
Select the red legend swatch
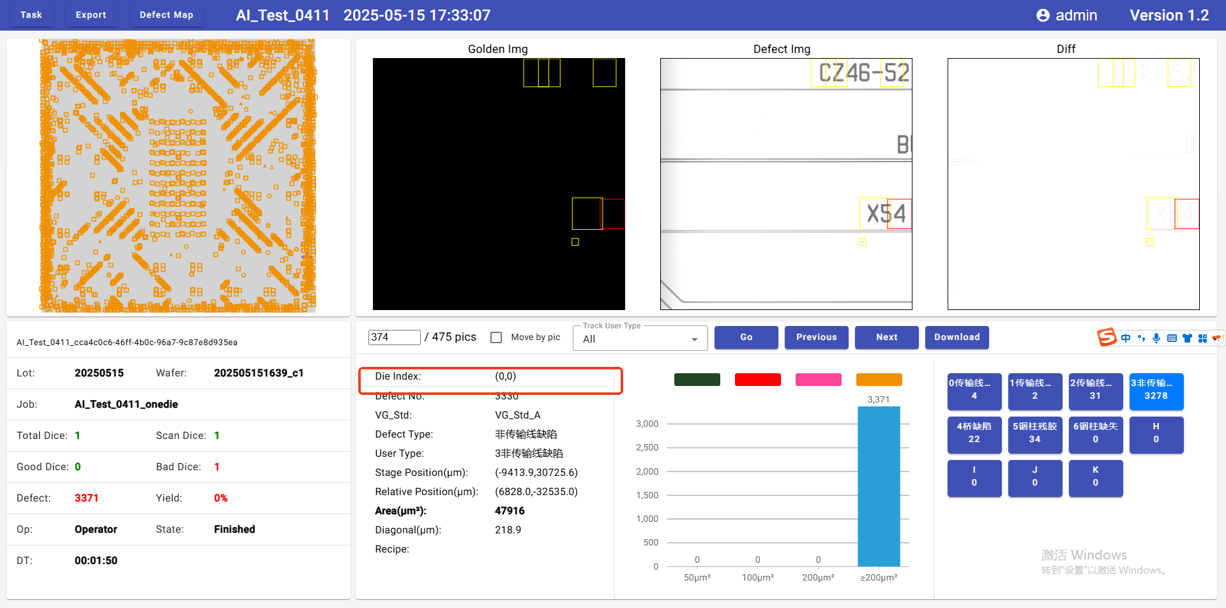(758, 380)
